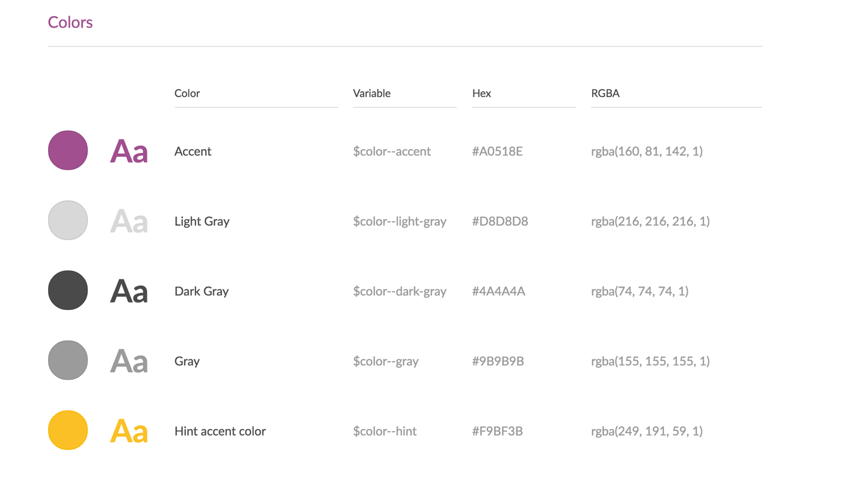Click the Colors section heading
842x477 pixels.
[70, 22]
